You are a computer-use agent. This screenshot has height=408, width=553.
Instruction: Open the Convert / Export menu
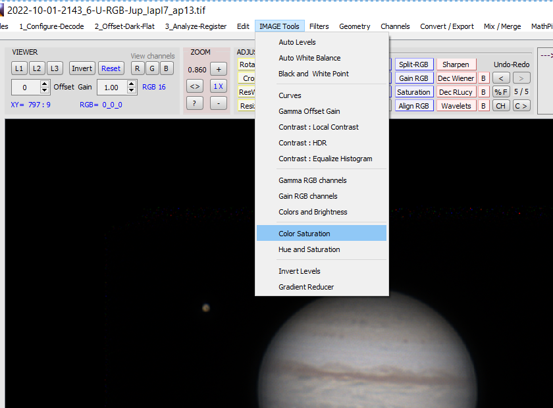[447, 26]
